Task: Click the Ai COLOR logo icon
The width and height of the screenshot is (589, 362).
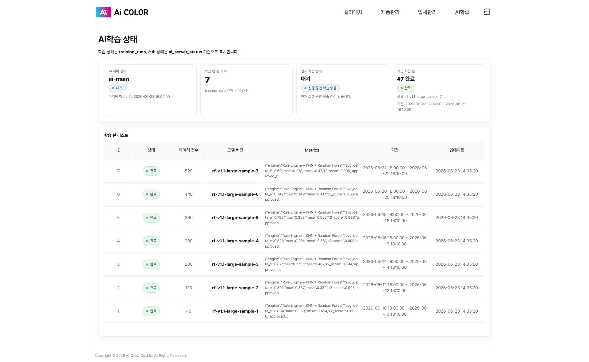Action: (103, 12)
